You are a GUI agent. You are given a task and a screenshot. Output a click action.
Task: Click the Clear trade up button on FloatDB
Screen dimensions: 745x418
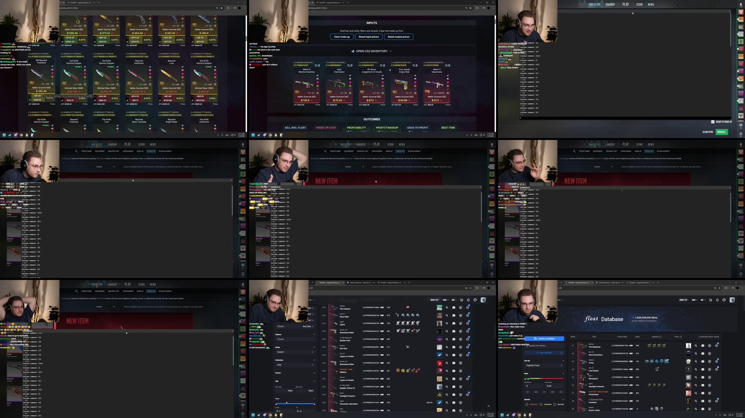342,37
